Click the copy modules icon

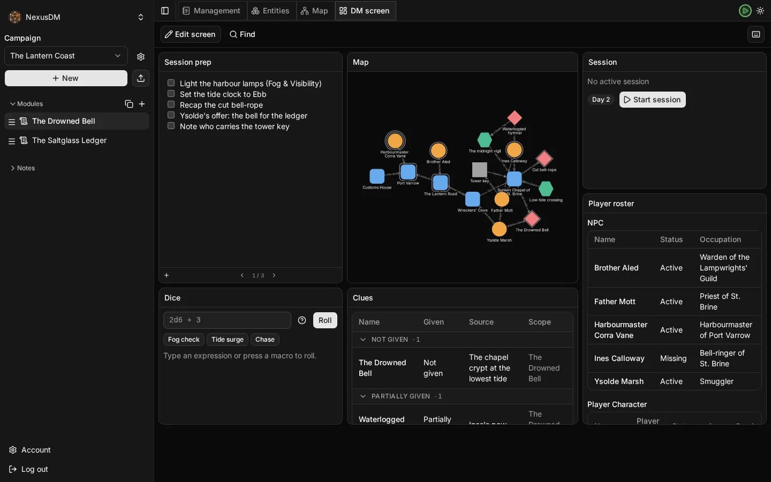click(129, 104)
